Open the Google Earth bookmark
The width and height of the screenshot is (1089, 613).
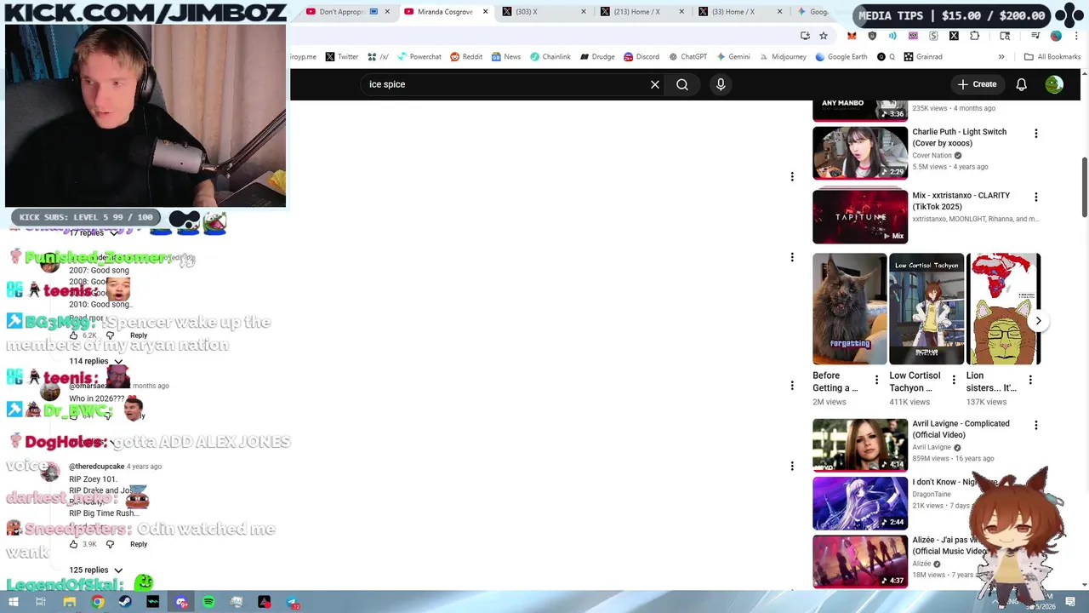pos(841,57)
